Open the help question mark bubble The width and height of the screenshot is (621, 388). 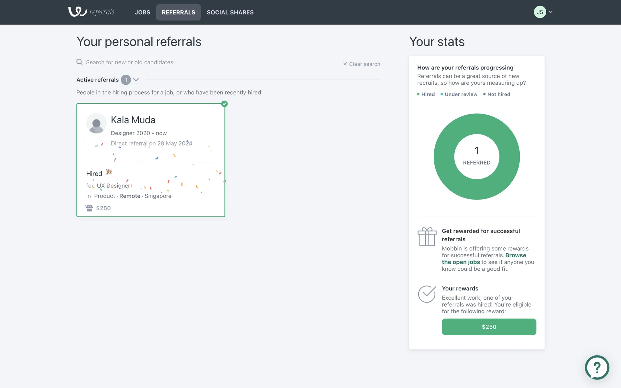597,367
